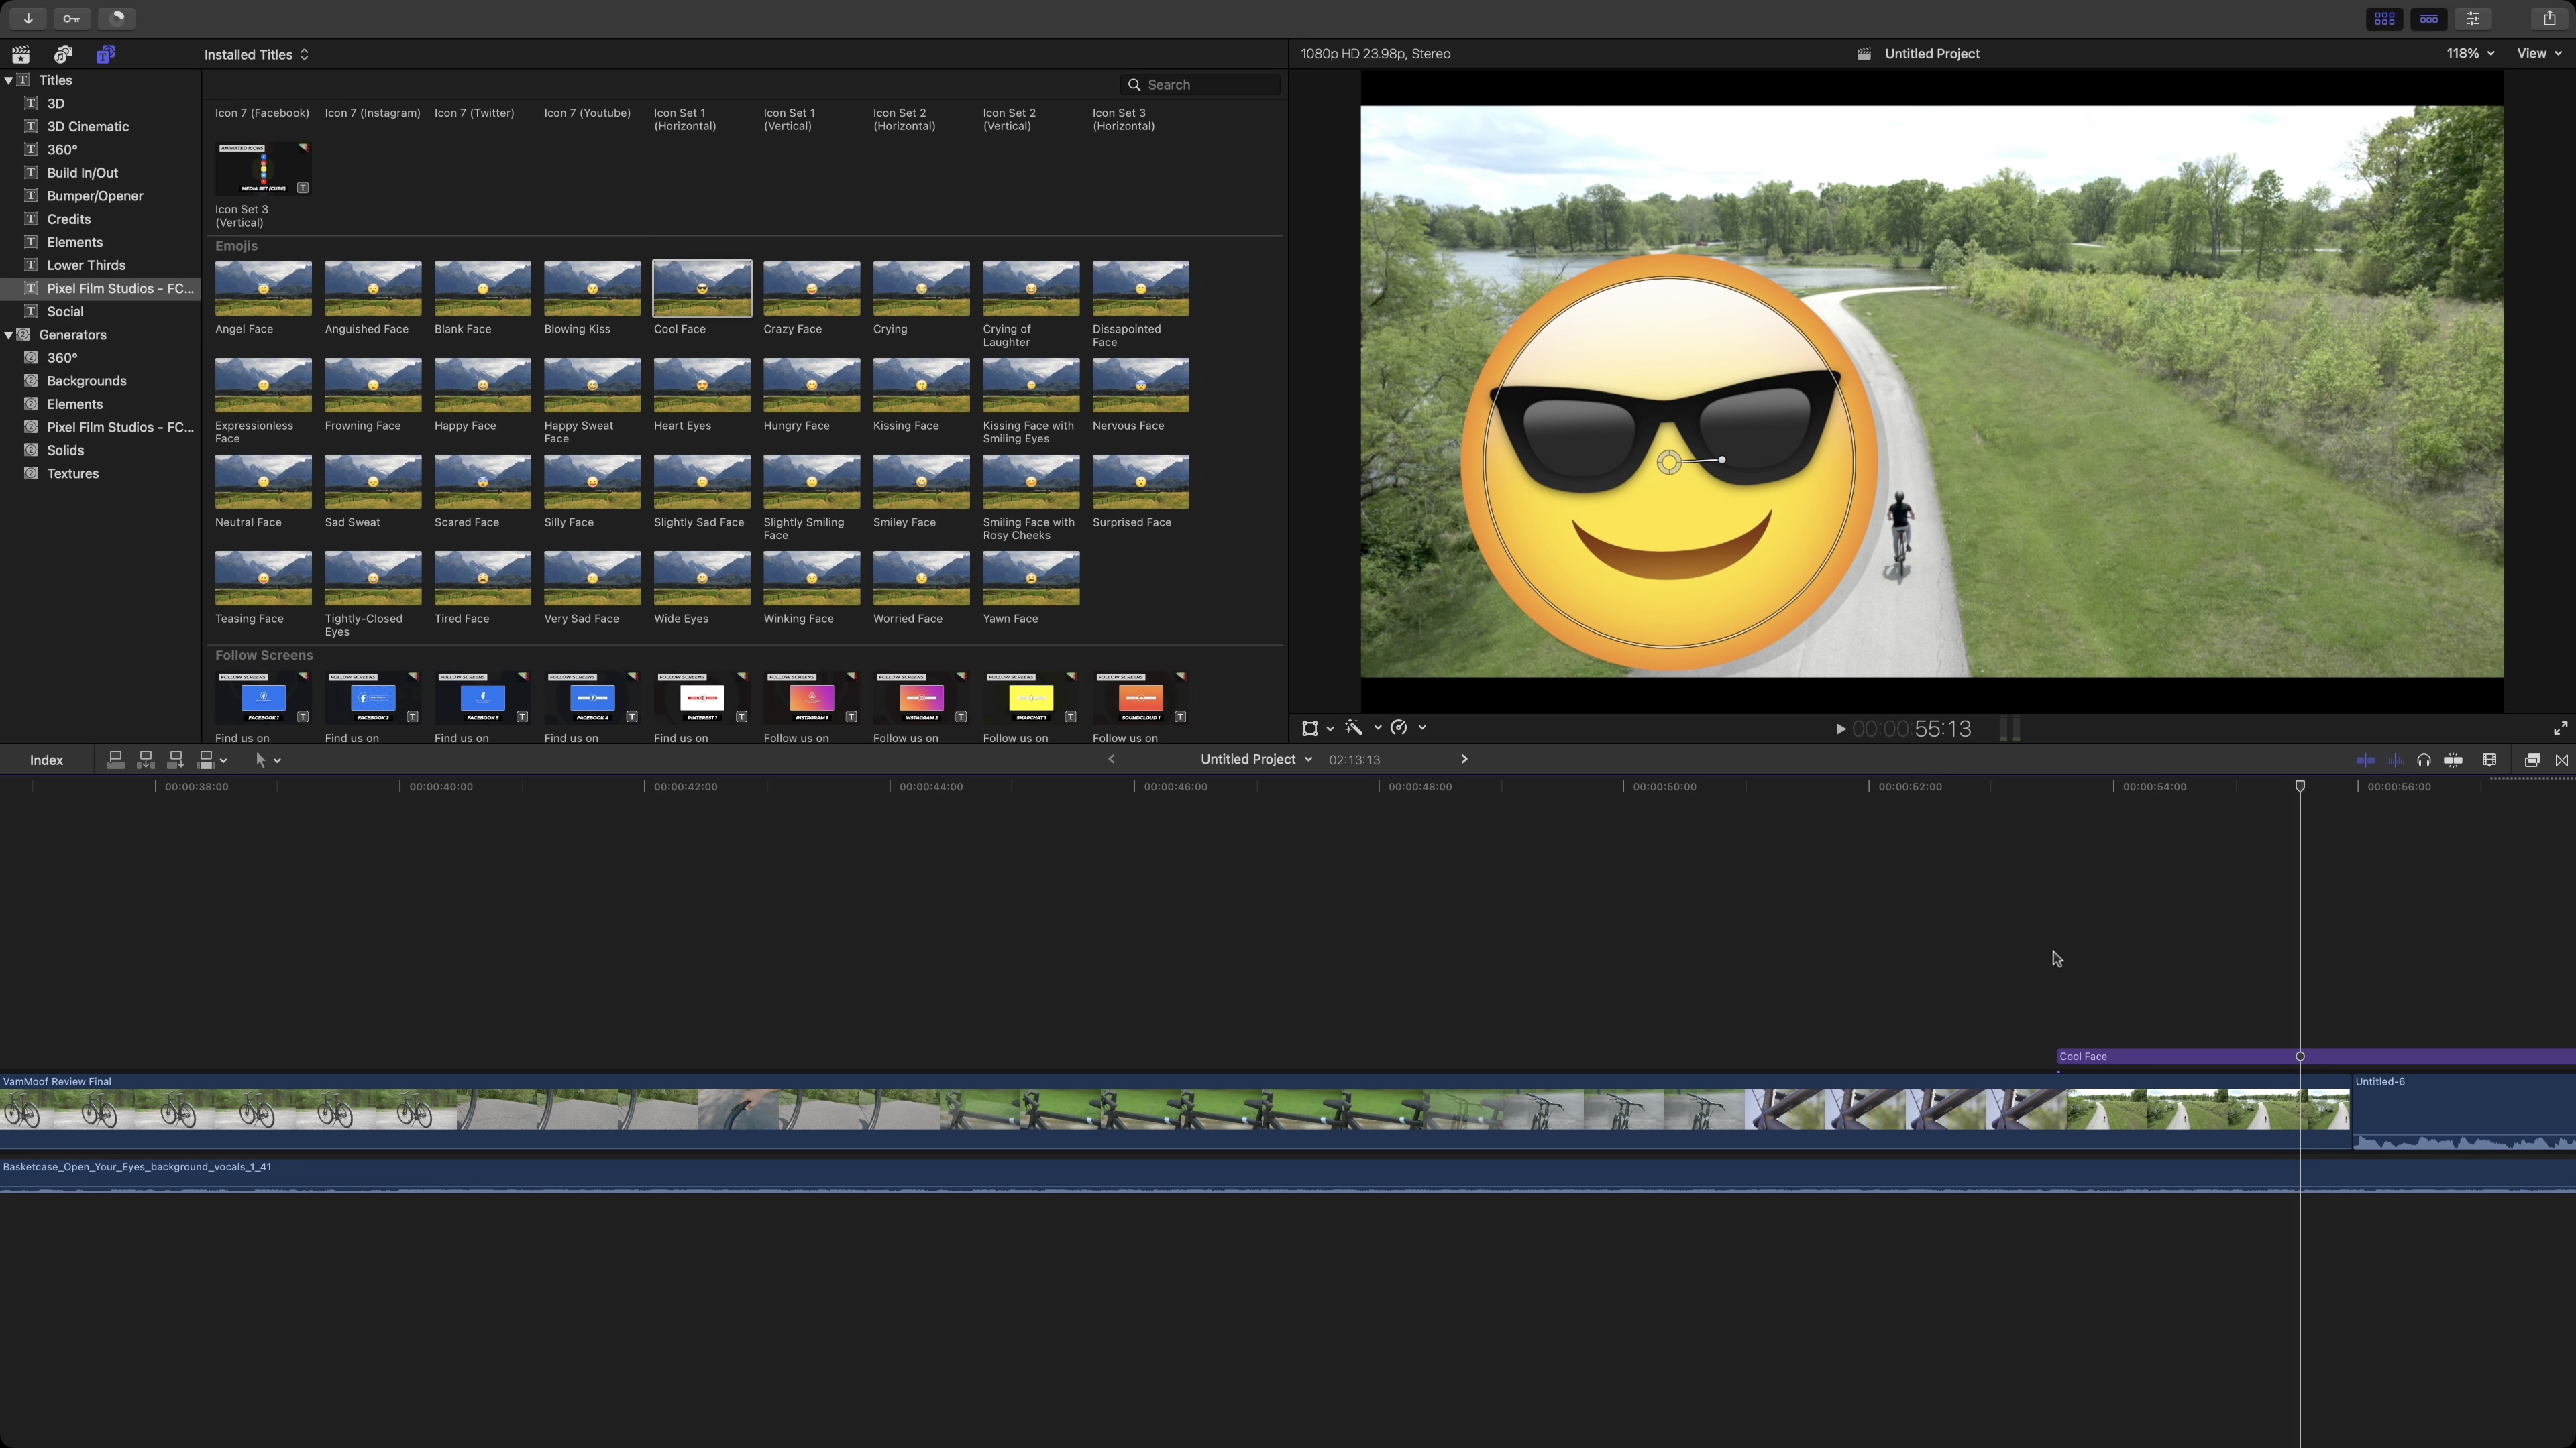Open the 118% viewer zoom dropdown
Image resolution: width=2576 pixels, height=1448 pixels.
[x=2469, y=53]
